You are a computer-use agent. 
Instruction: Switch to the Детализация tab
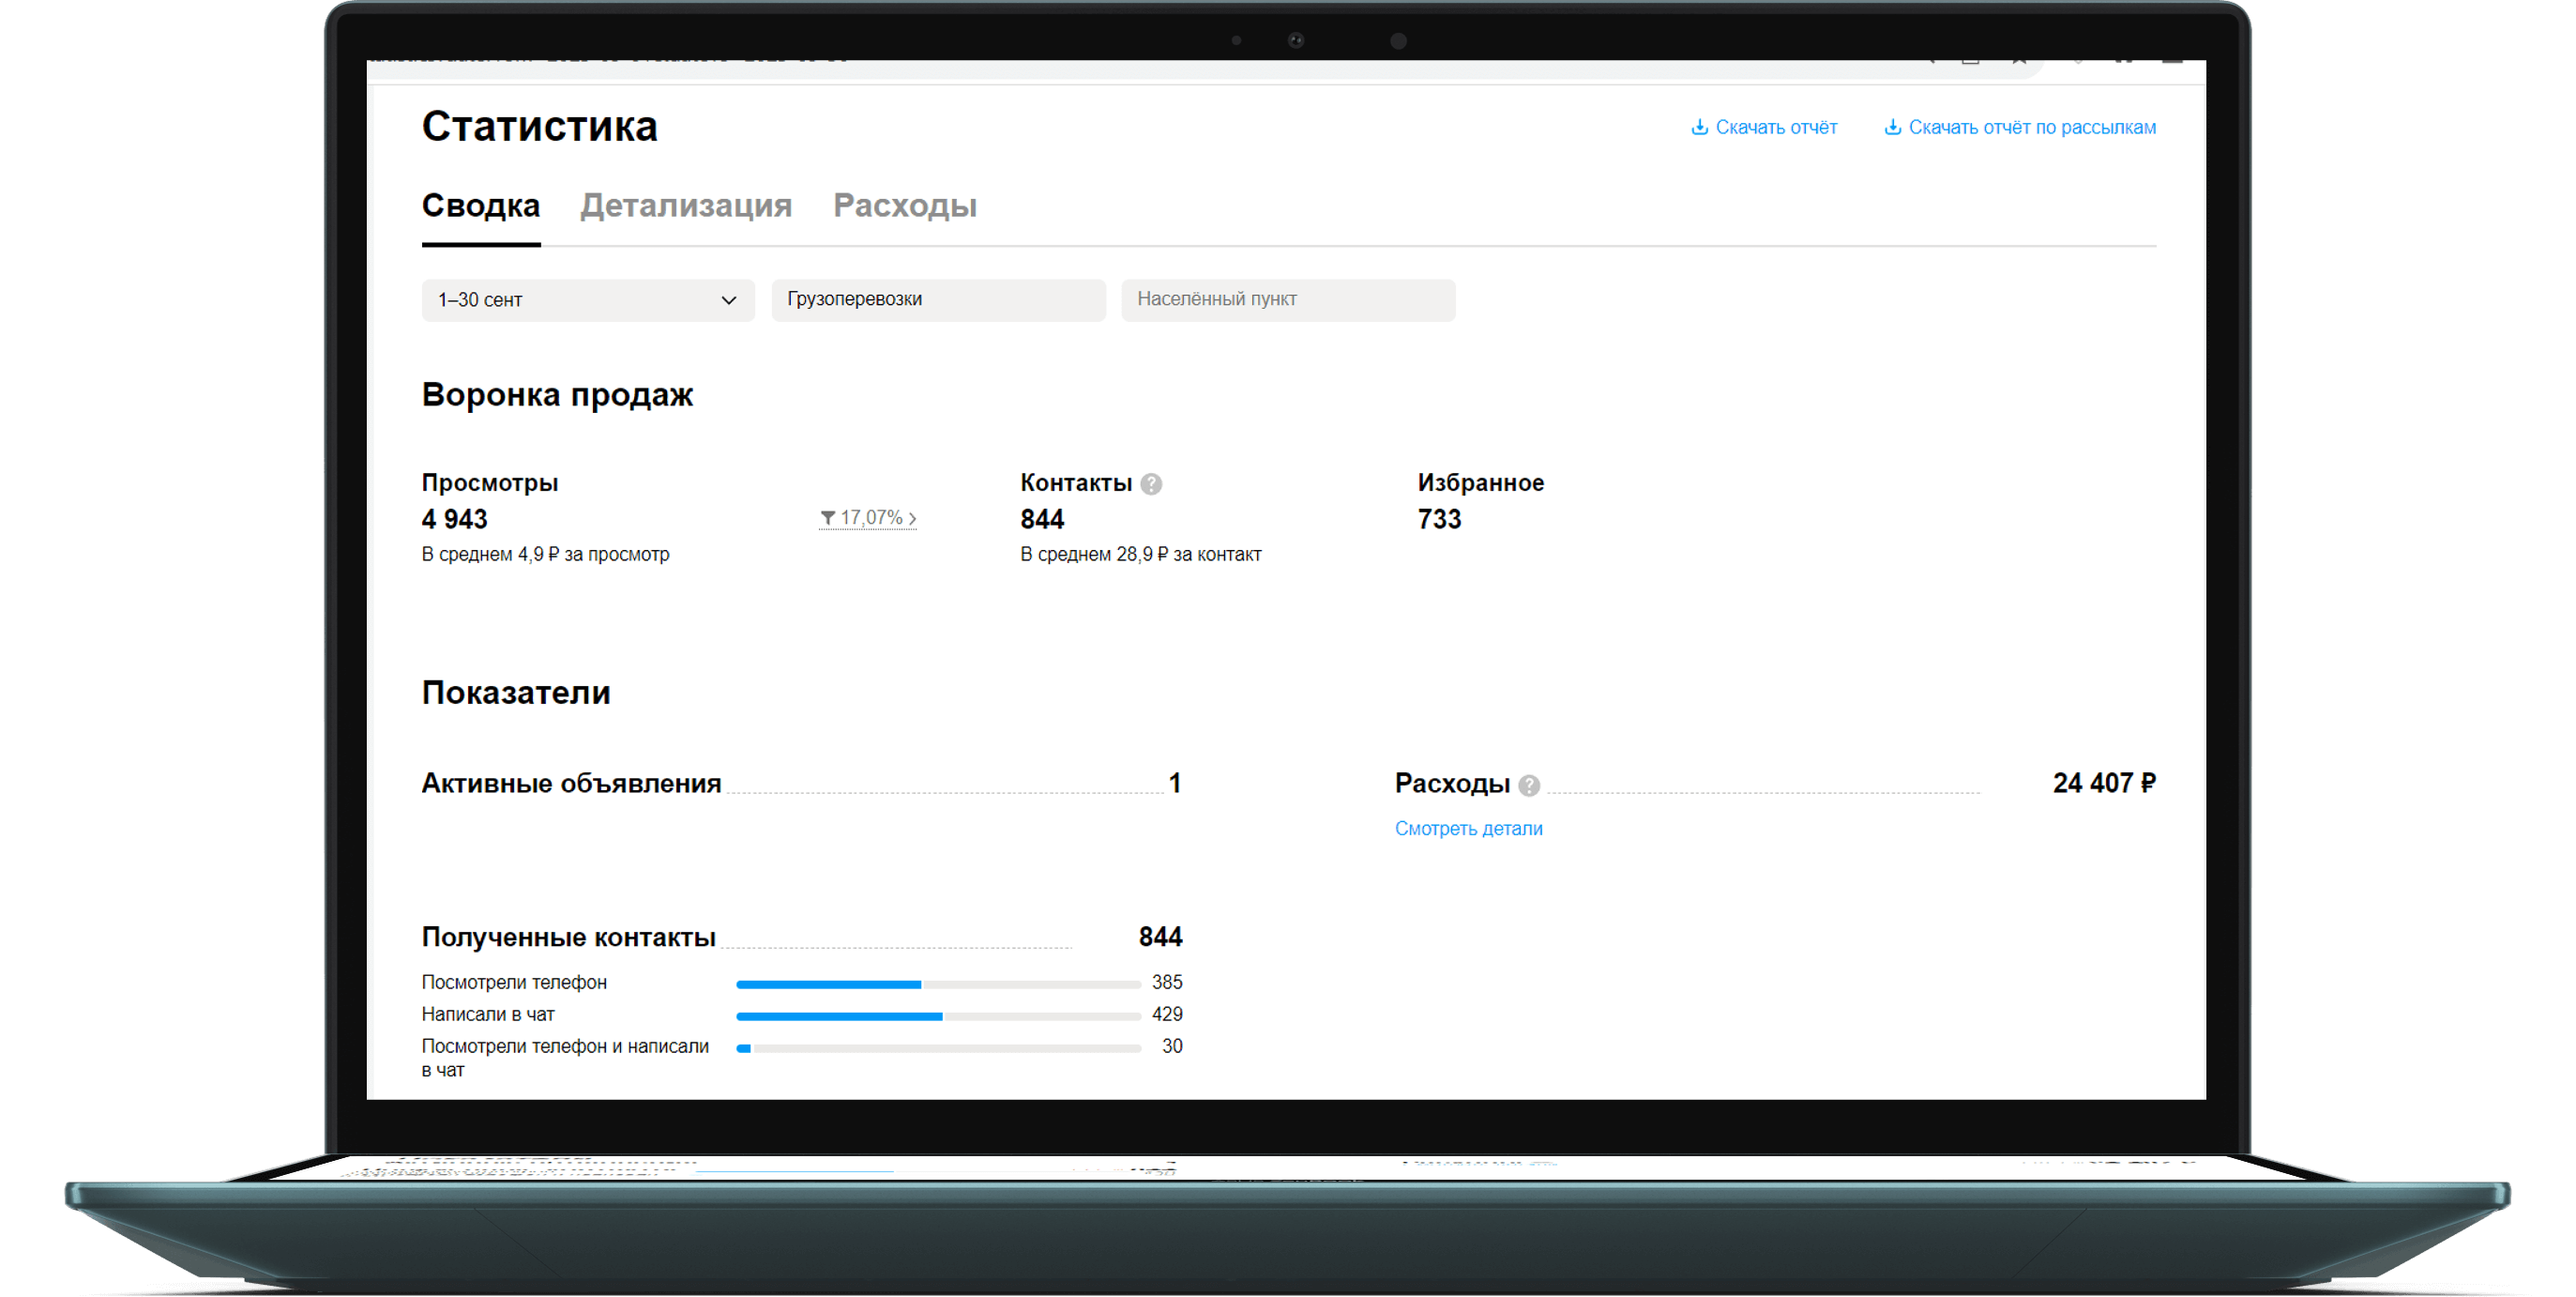686,206
